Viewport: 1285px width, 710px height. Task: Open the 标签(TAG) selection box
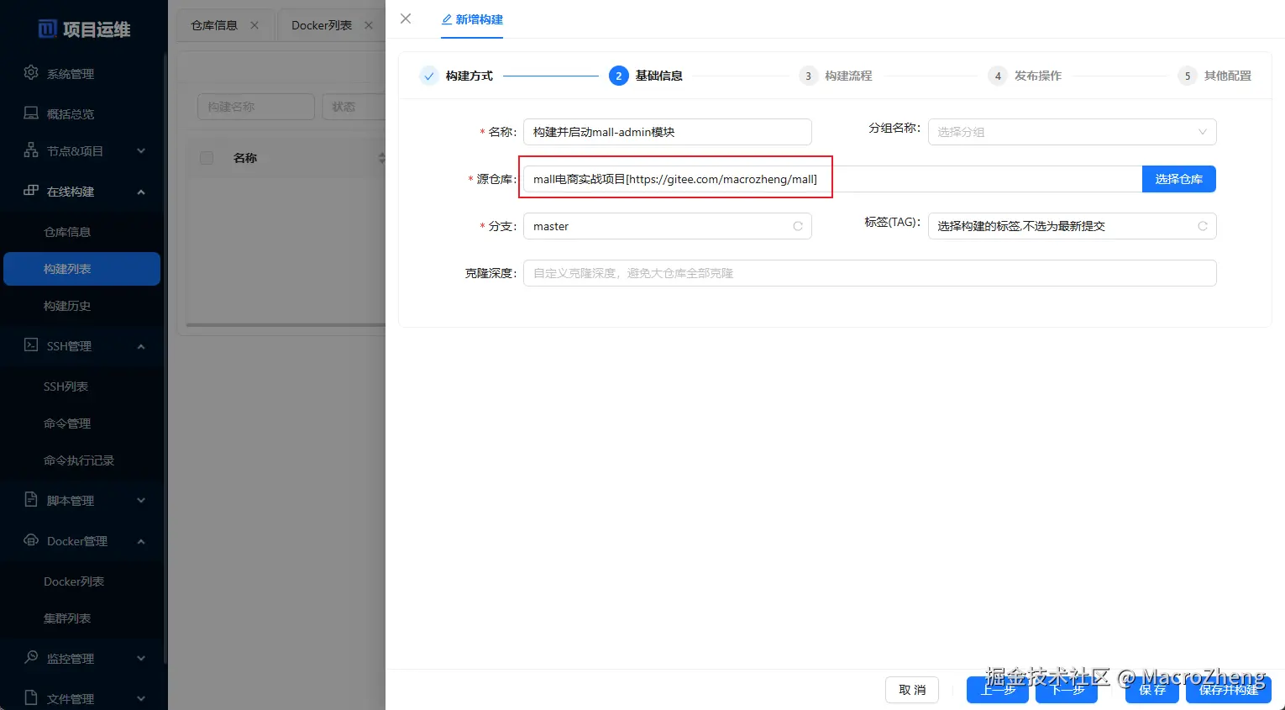click(x=1072, y=226)
